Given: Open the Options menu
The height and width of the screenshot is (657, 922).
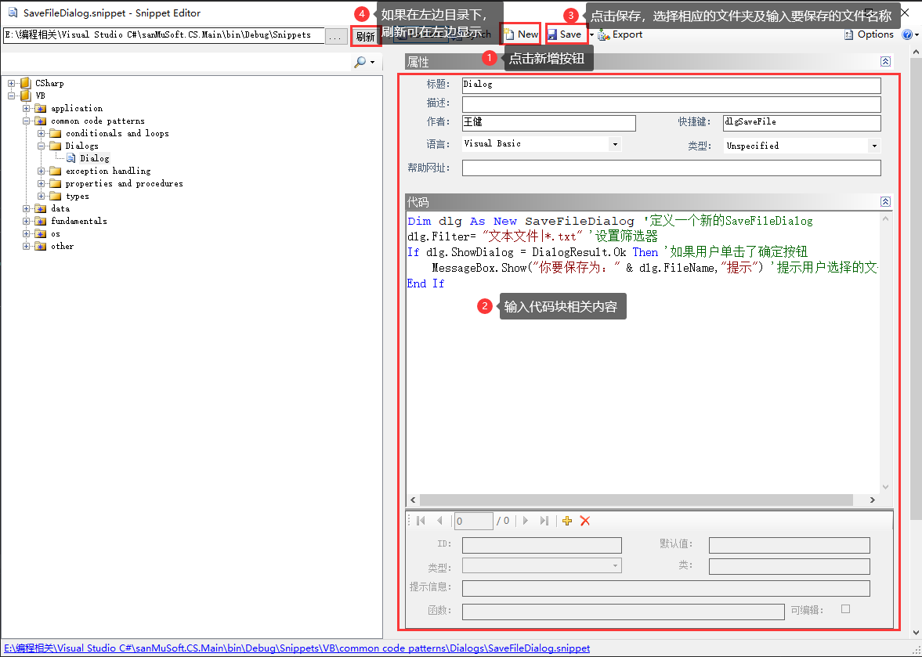Looking at the screenshot, I should point(869,34).
